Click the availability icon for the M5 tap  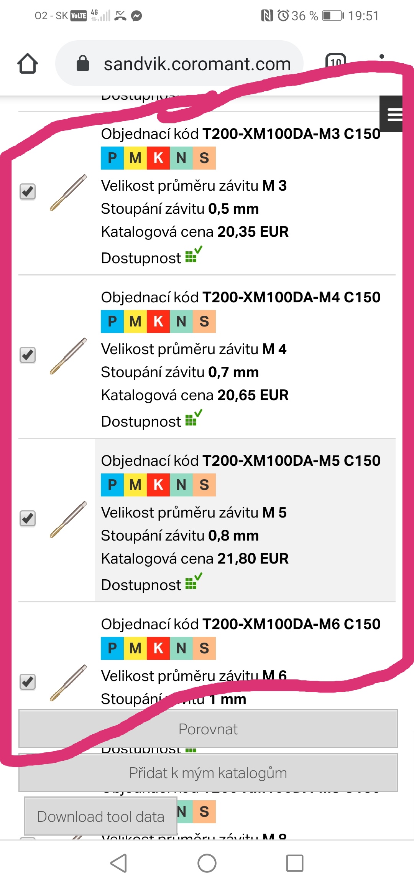click(193, 582)
